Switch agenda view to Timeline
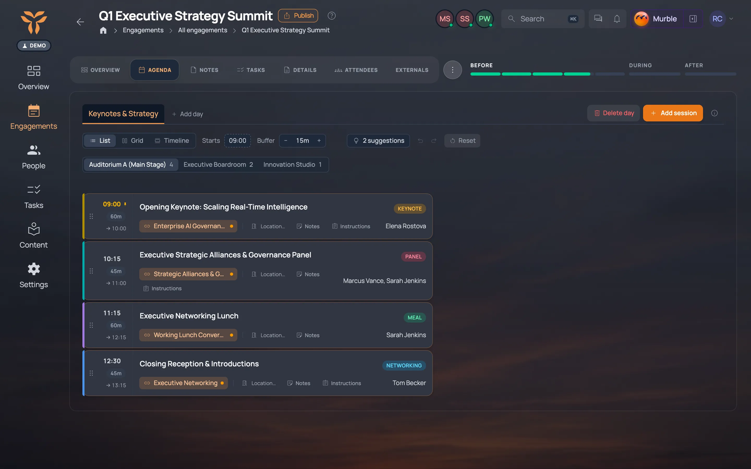 pos(172,140)
